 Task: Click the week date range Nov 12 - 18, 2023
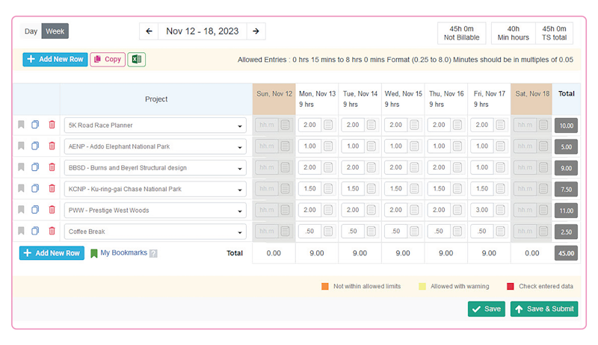pos(202,31)
